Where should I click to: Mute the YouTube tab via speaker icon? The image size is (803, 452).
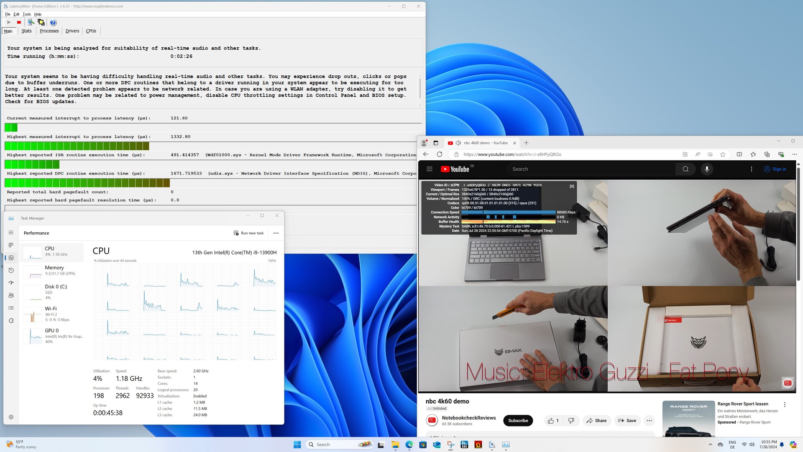coord(458,143)
